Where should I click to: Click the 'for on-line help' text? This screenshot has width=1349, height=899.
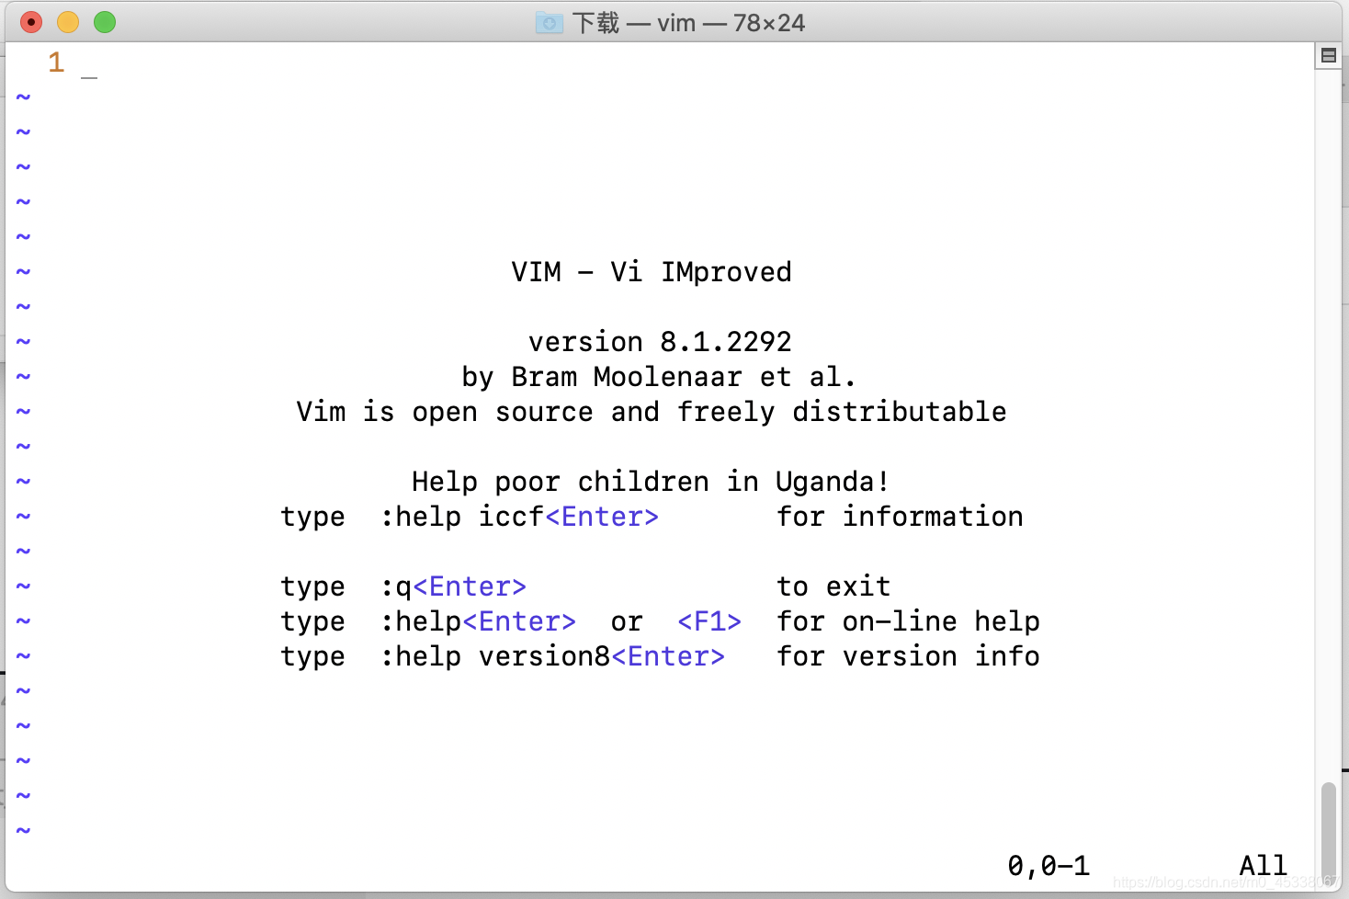click(x=908, y=621)
